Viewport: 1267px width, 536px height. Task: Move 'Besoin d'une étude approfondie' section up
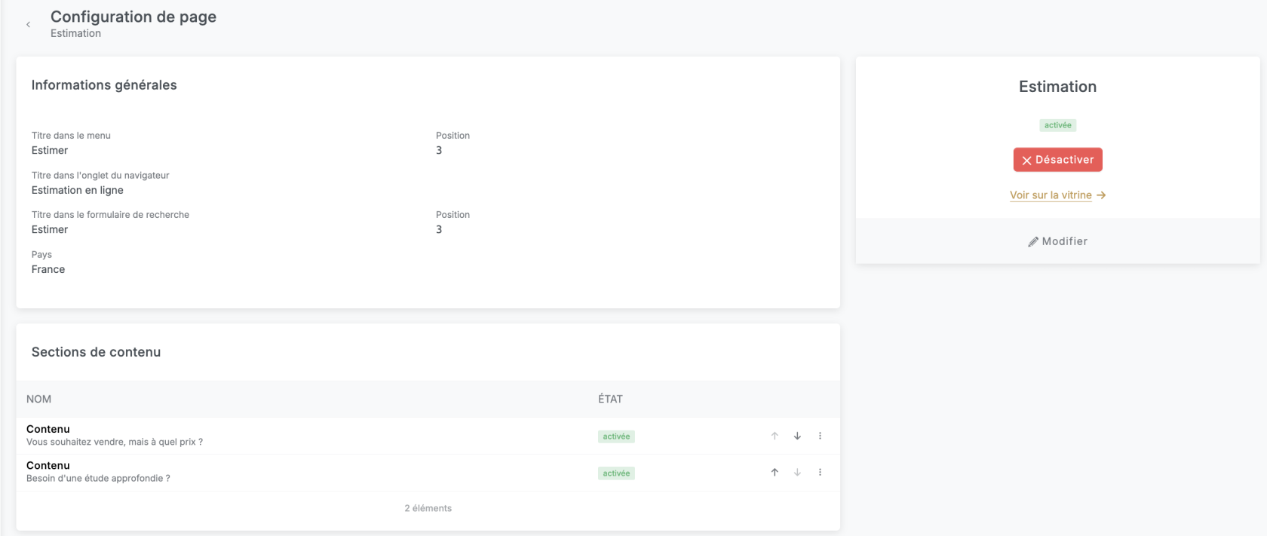[775, 473]
